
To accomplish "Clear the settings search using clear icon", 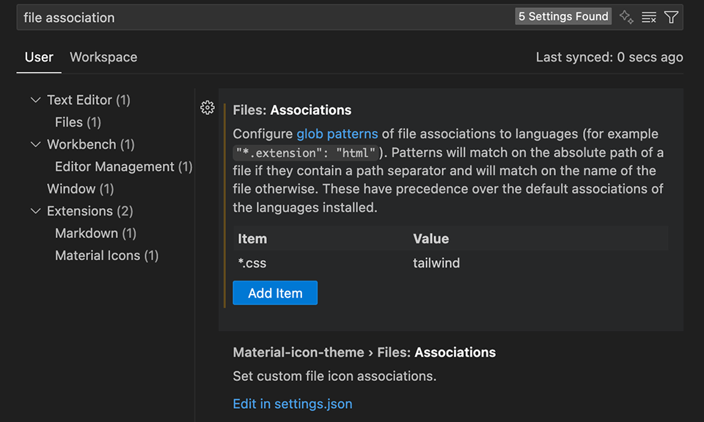I will (x=648, y=16).
